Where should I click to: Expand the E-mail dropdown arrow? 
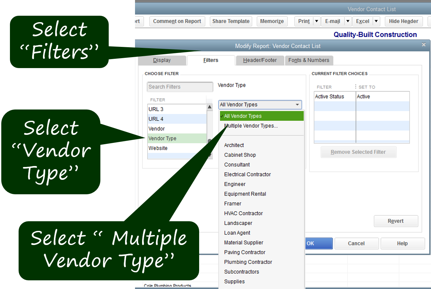click(x=348, y=21)
